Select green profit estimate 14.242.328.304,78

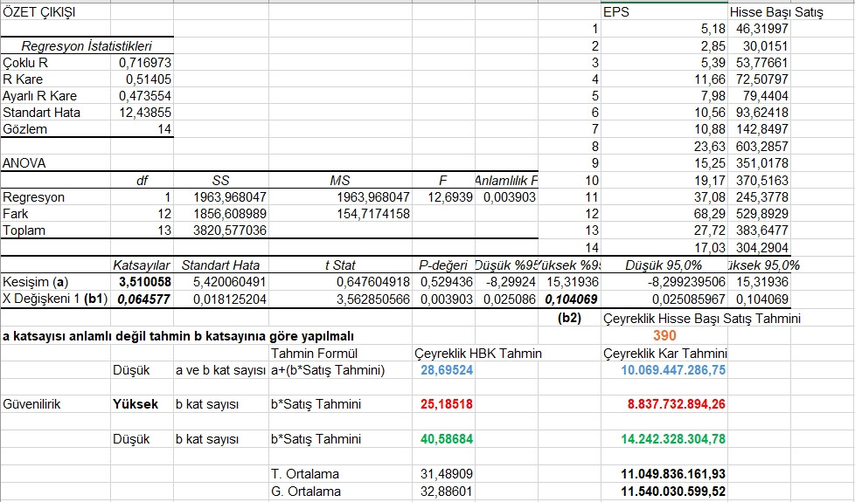[x=673, y=439]
